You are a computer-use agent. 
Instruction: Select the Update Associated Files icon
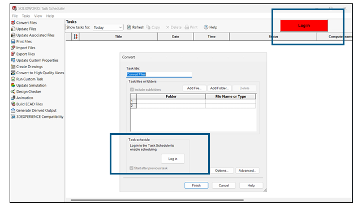[13, 35]
